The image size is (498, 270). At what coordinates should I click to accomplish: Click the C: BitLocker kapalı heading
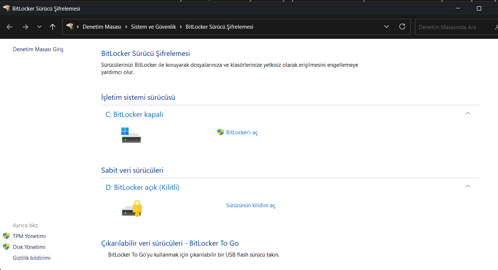[134, 114]
